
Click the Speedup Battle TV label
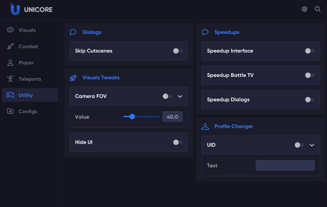coord(230,75)
